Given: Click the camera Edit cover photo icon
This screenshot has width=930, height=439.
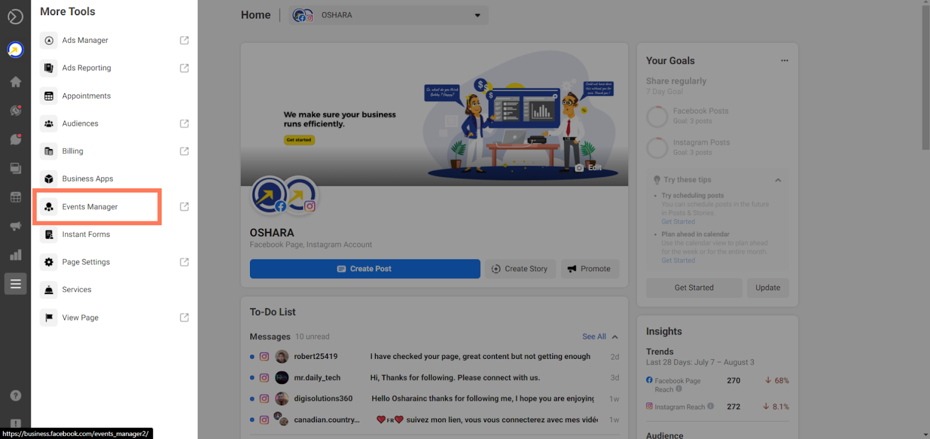Looking at the screenshot, I should (579, 168).
